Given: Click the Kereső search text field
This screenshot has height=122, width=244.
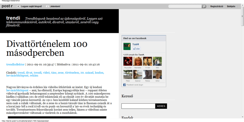Looking at the screenshot, I should tap(138, 106).
